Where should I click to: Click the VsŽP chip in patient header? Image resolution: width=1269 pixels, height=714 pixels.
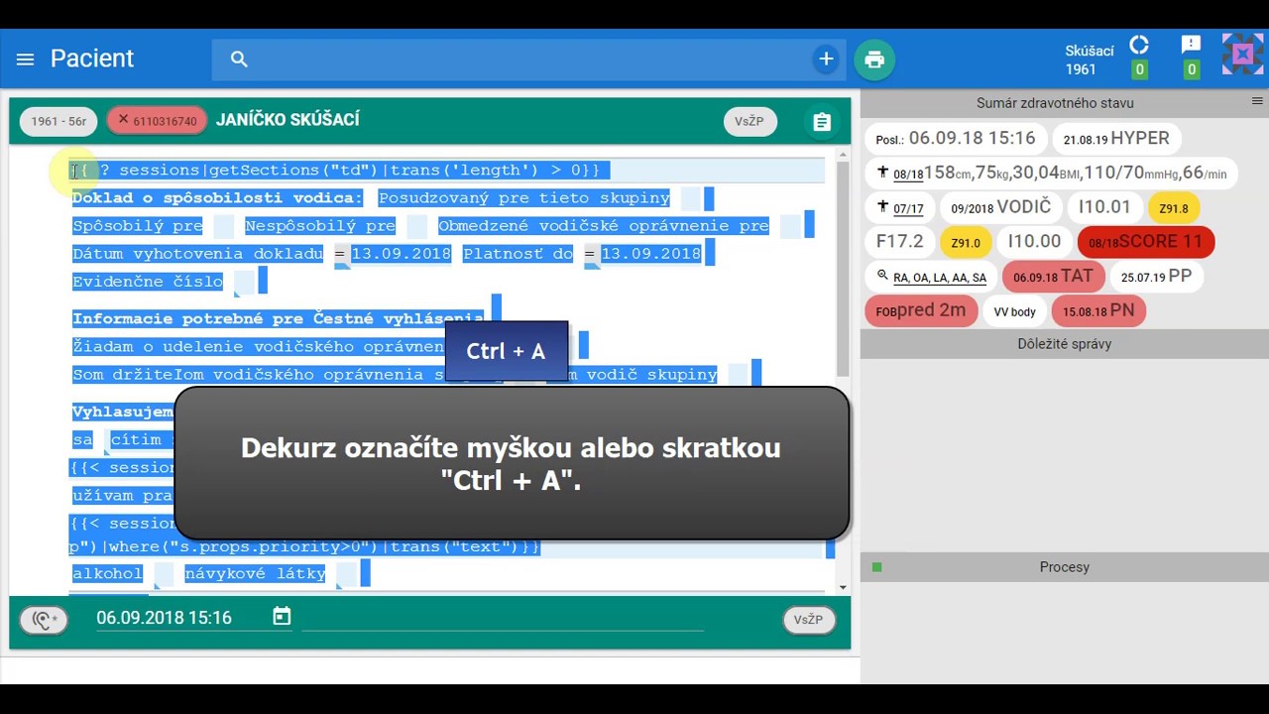tap(750, 121)
